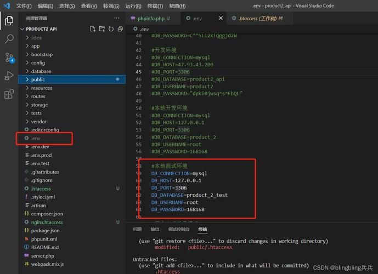Open the Search view in activity bar
The height and width of the screenshot is (274, 378).
tap(9, 39)
